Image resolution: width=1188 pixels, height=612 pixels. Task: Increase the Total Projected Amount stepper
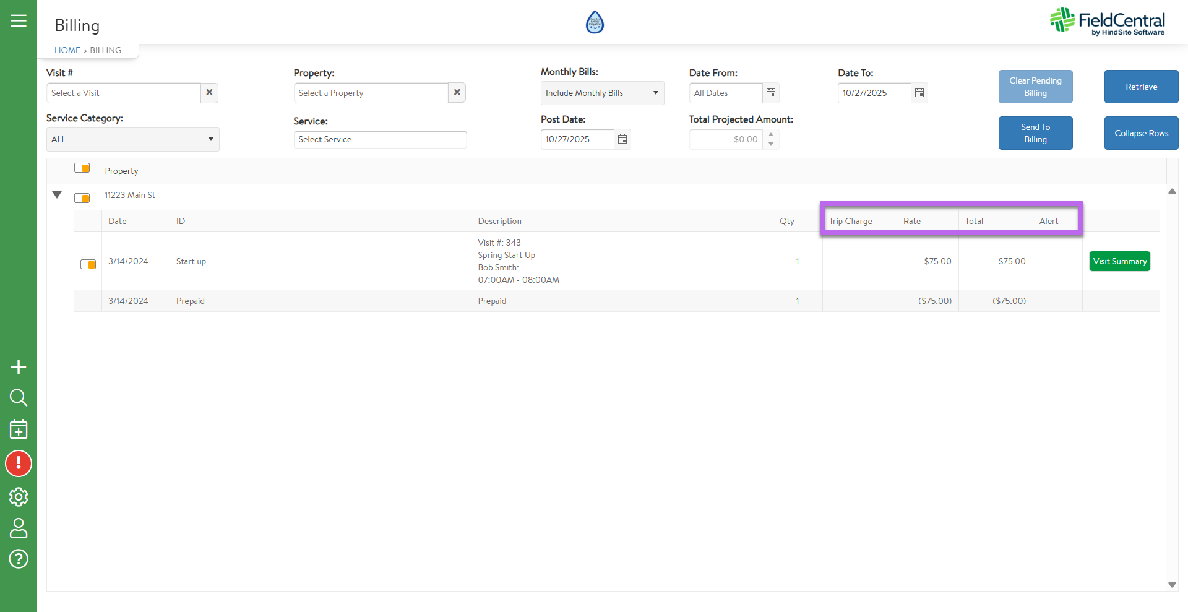(771, 134)
